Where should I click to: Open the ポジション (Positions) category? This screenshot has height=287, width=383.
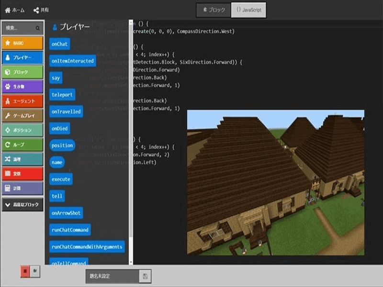(x=22, y=130)
